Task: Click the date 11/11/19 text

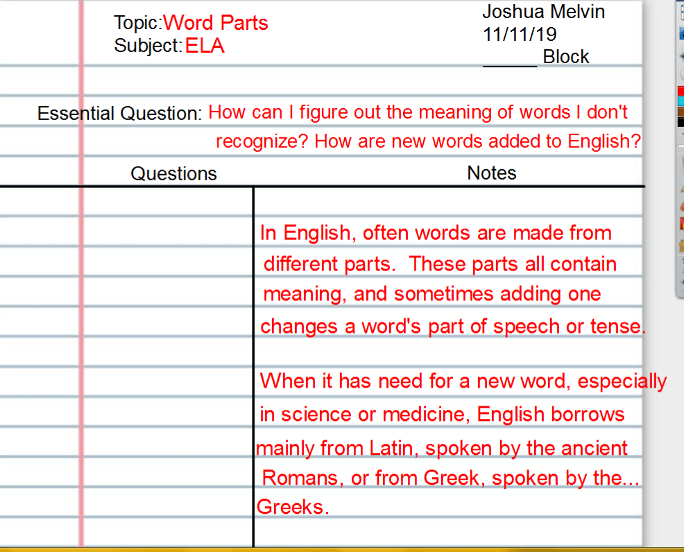Action: [520, 33]
